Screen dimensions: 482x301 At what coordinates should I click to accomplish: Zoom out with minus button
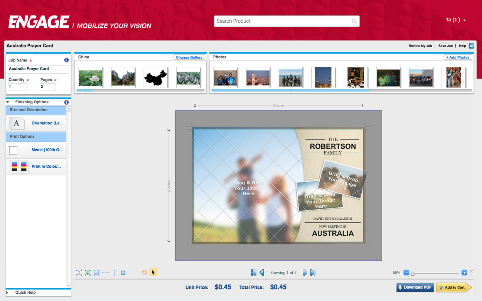pyautogui.click(x=406, y=272)
